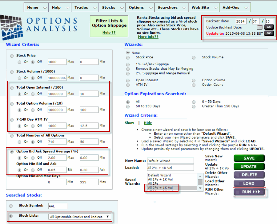Screen dimensions: 277x224
Task: Follow the More info?? link
Action: (x=148, y=37)
